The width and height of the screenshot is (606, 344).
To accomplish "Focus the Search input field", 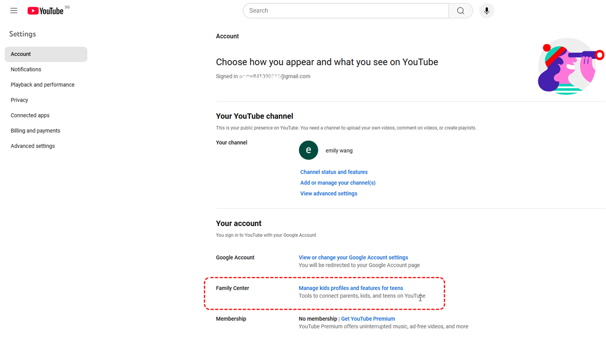I will [346, 11].
